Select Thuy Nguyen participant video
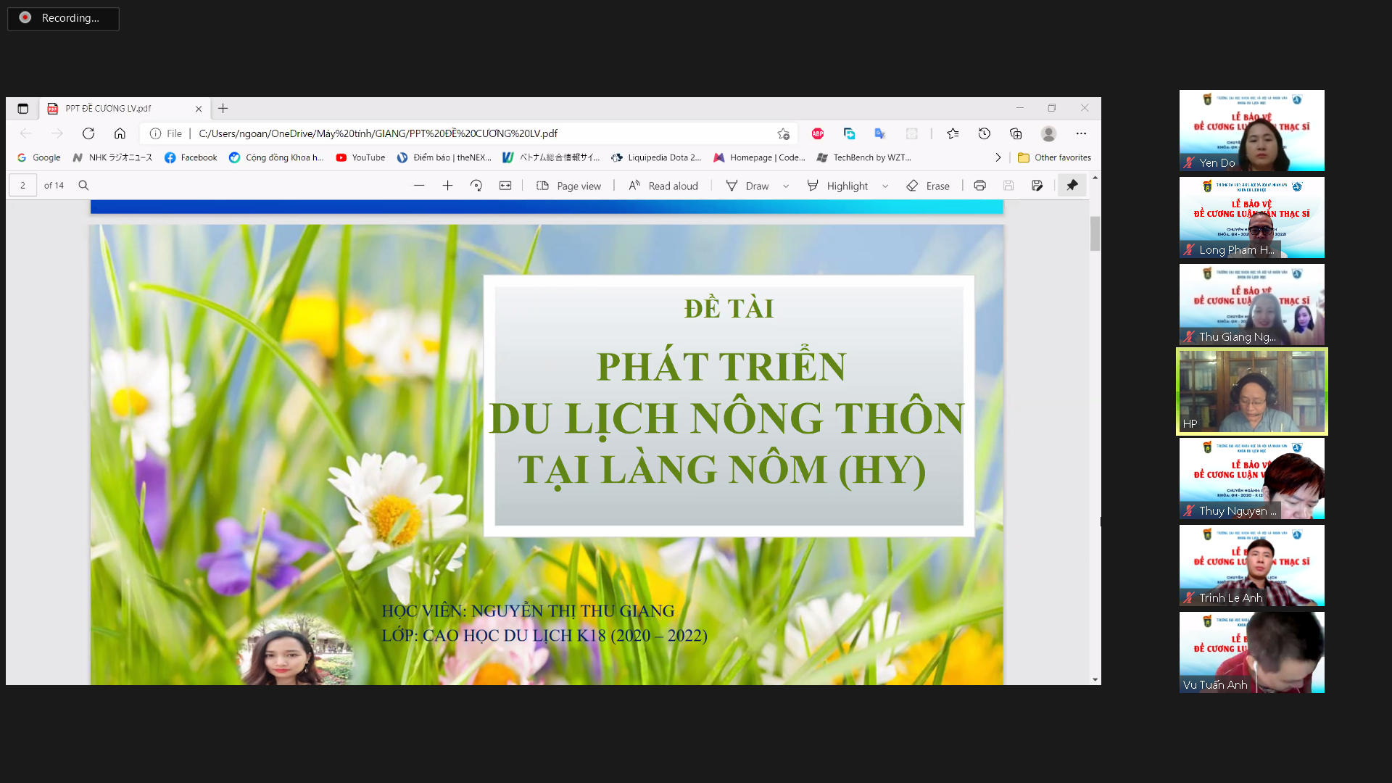Screen dimensions: 1392x783 click(x=1251, y=478)
